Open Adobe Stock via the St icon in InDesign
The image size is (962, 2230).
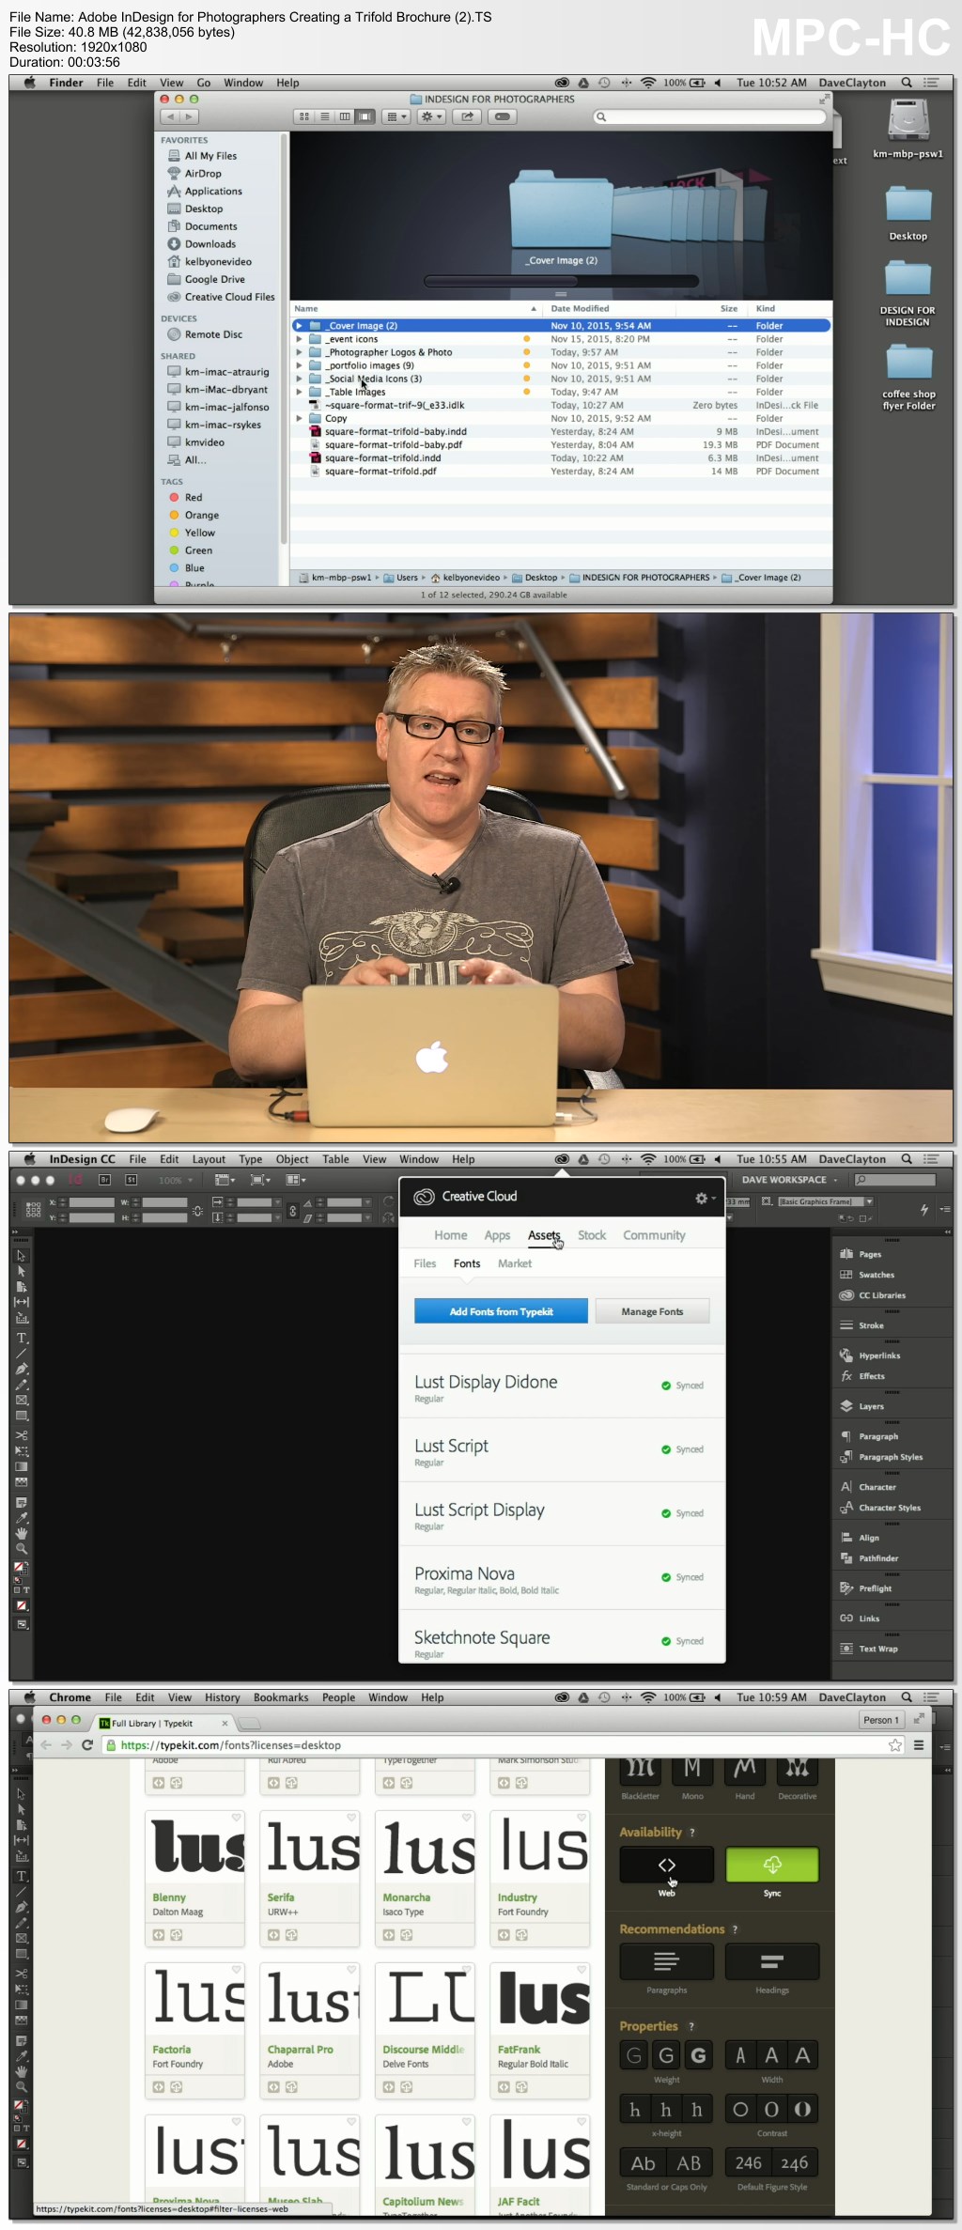click(x=132, y=1180)
